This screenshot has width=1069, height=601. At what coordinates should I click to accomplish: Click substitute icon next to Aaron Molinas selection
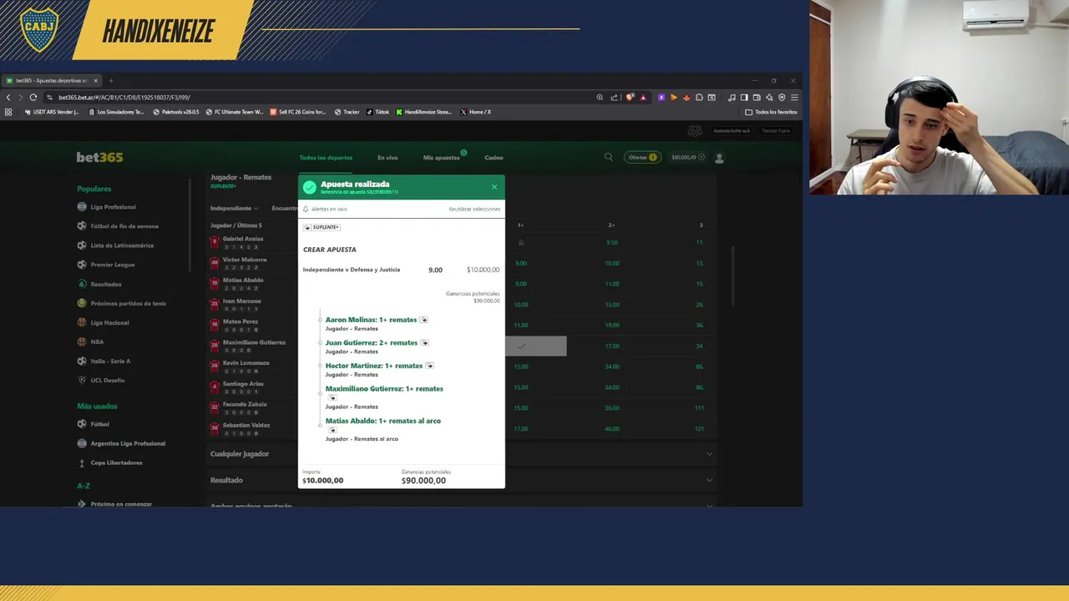pos(424,320)
